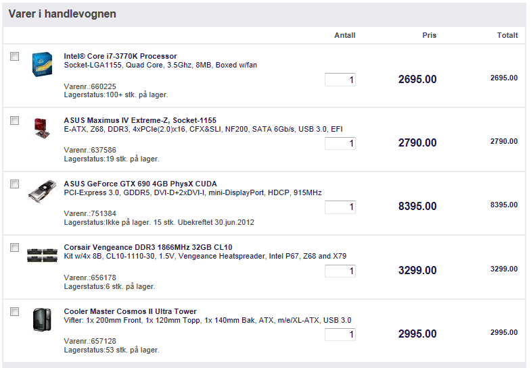The image size is (531, 368).
Task: Click the Cooler Master Cosmos tower image
Action: click(42, 319)
